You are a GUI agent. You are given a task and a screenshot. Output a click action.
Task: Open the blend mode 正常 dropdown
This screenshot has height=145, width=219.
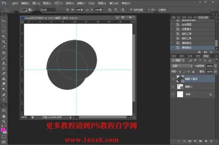point(182,66)
